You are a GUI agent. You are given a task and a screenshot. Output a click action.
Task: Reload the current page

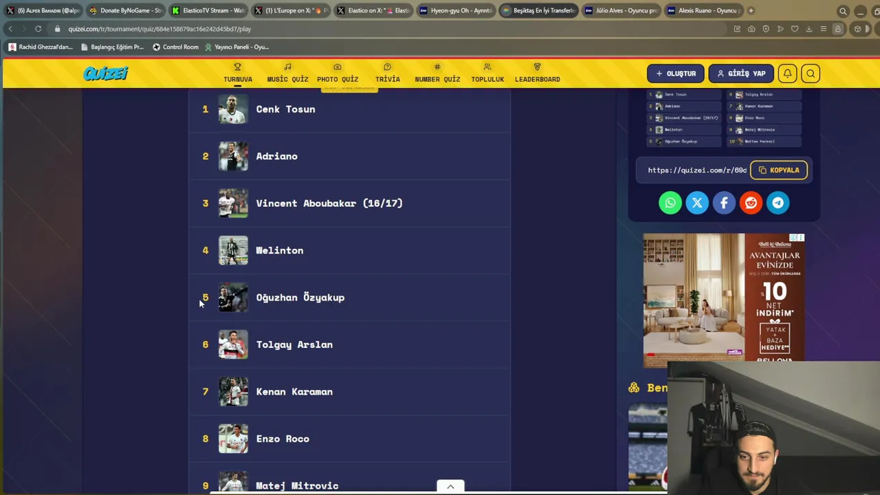38,29
